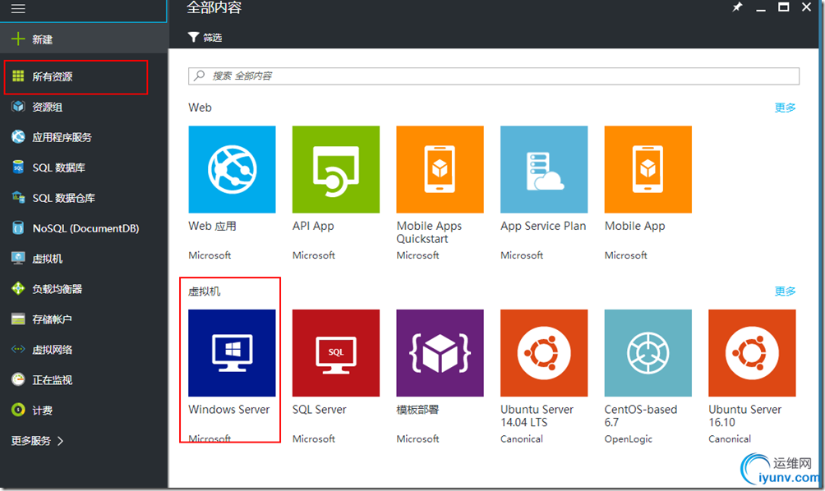Choose the Mobile App orange tile
Viewport: 825px width, 491px height.
coord(648,169)
